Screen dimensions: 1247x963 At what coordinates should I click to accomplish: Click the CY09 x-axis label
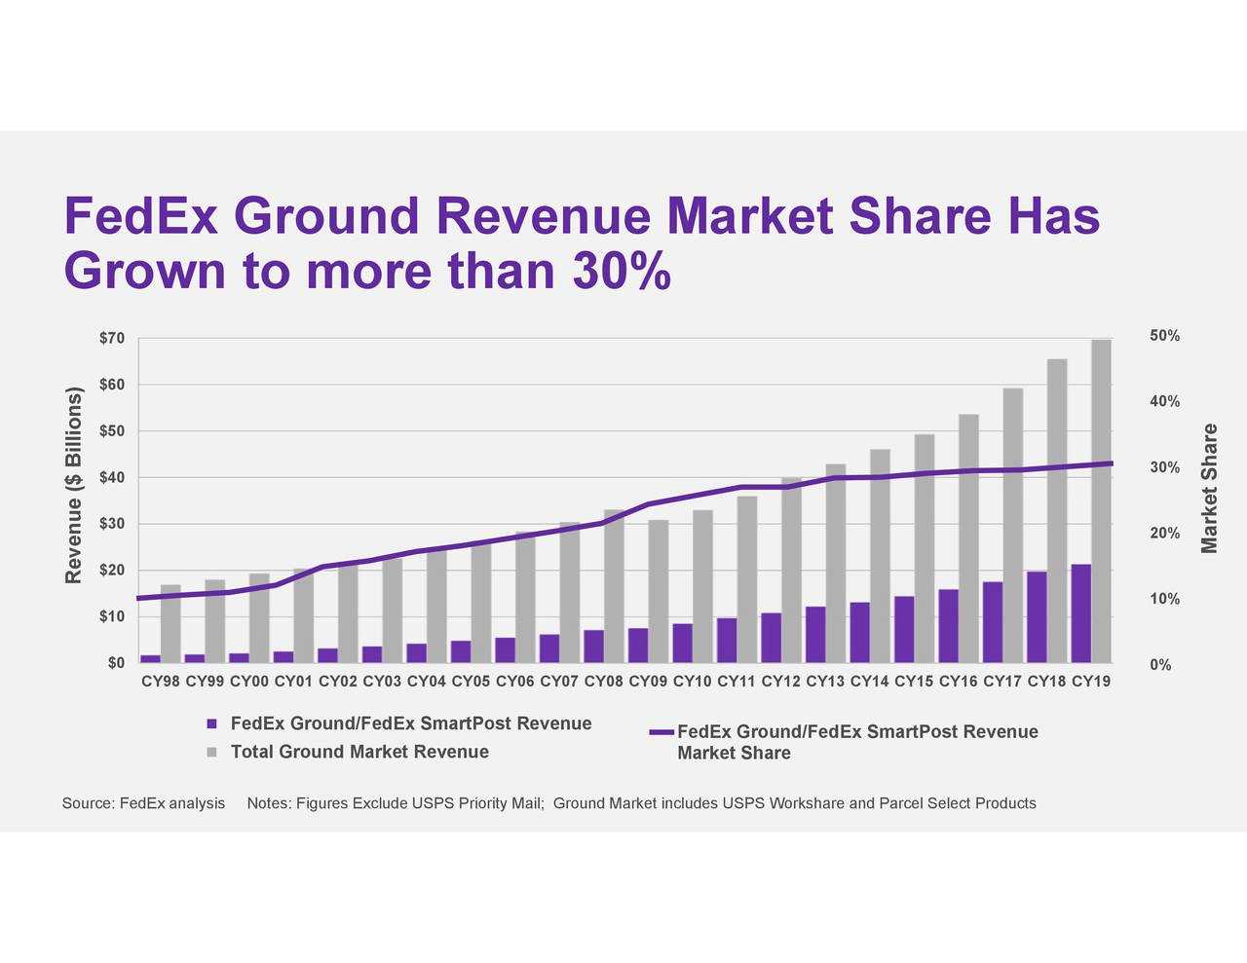(648, 682)
